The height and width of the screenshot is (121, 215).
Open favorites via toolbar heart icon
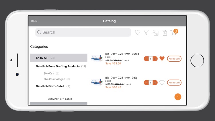click(x=138, y=32)
